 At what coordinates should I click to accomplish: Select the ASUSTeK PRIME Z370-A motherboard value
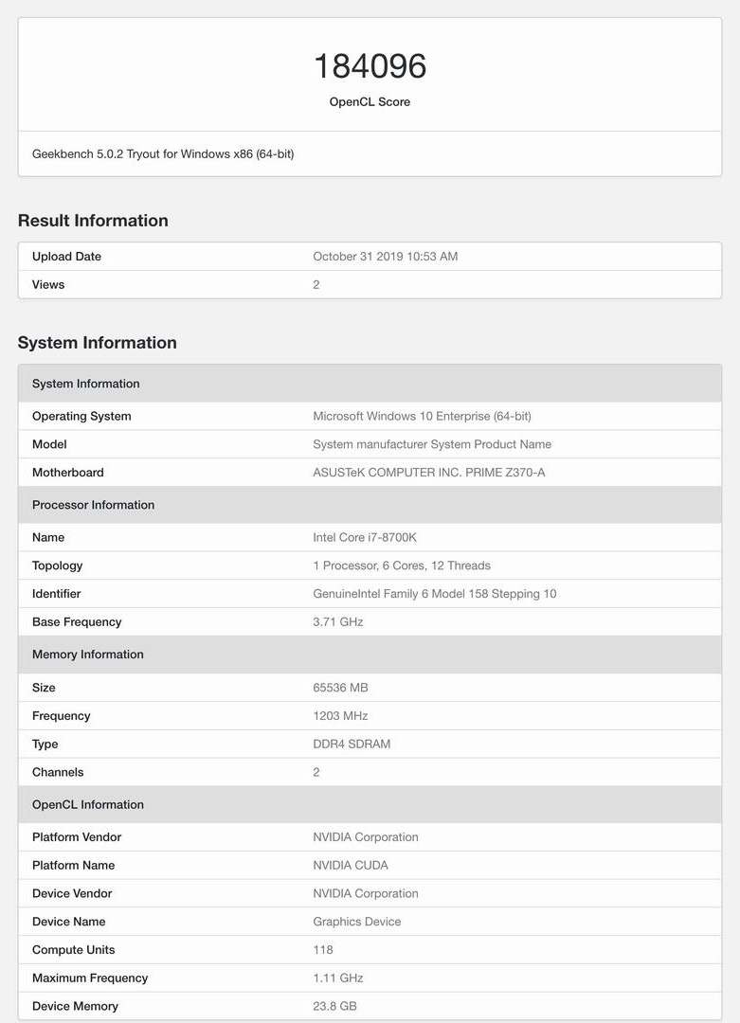[x=428, y=473]
